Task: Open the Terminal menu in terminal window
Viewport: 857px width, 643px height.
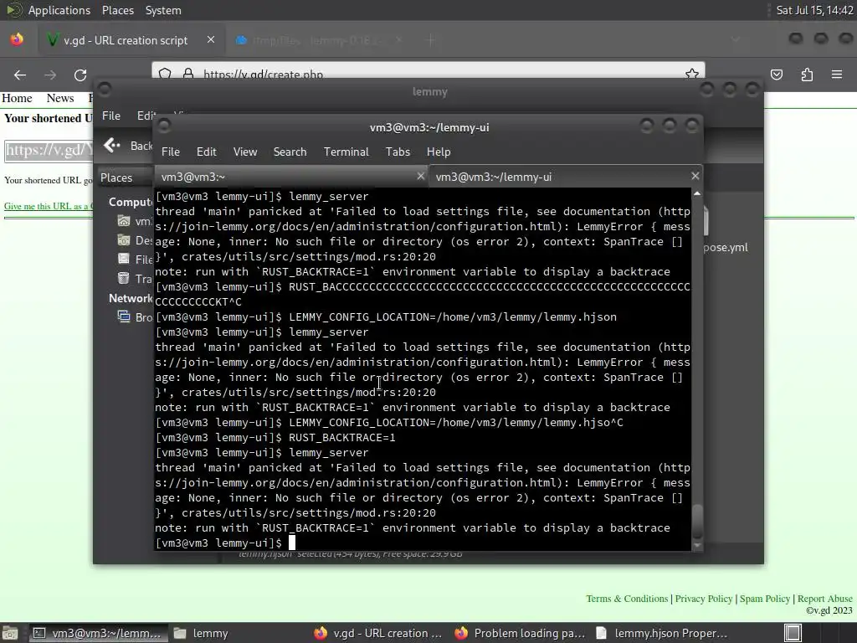Action: click(346, 152)
